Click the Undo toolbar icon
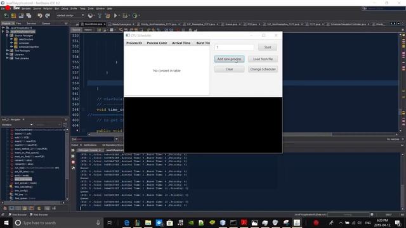406x228 pixels. (x=40, y=16)
